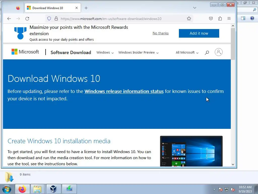Screen dimensions: 258x194
Task: Close the Download Windows 10 tab
Action: tap(77, 8)
